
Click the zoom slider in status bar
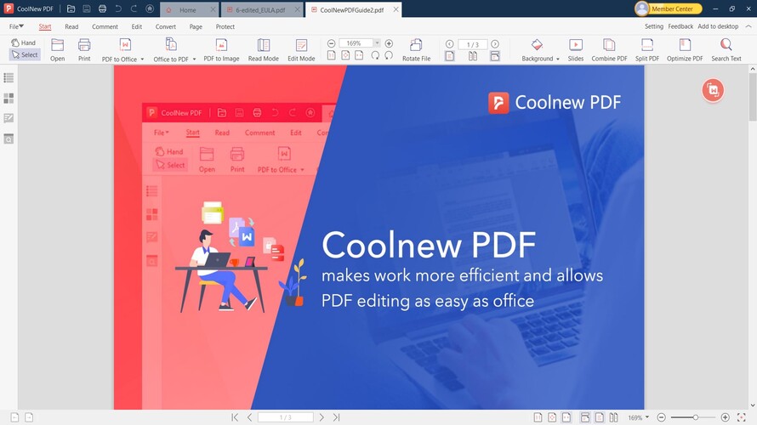click(695, 417)
